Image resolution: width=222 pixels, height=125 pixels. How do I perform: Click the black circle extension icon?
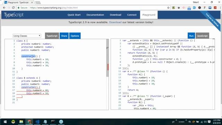pyautogui.click(x=199, y=8)
